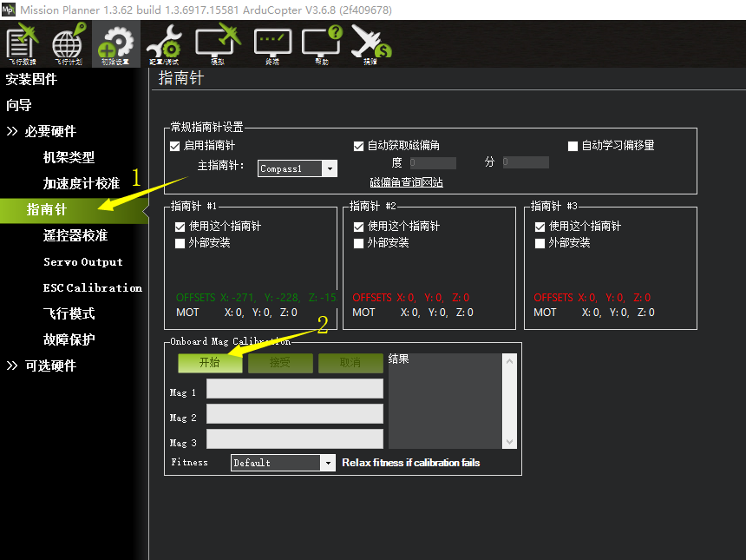
Task: Click the Donate (捐赠) airplane icon
Action: pos(370,43)
